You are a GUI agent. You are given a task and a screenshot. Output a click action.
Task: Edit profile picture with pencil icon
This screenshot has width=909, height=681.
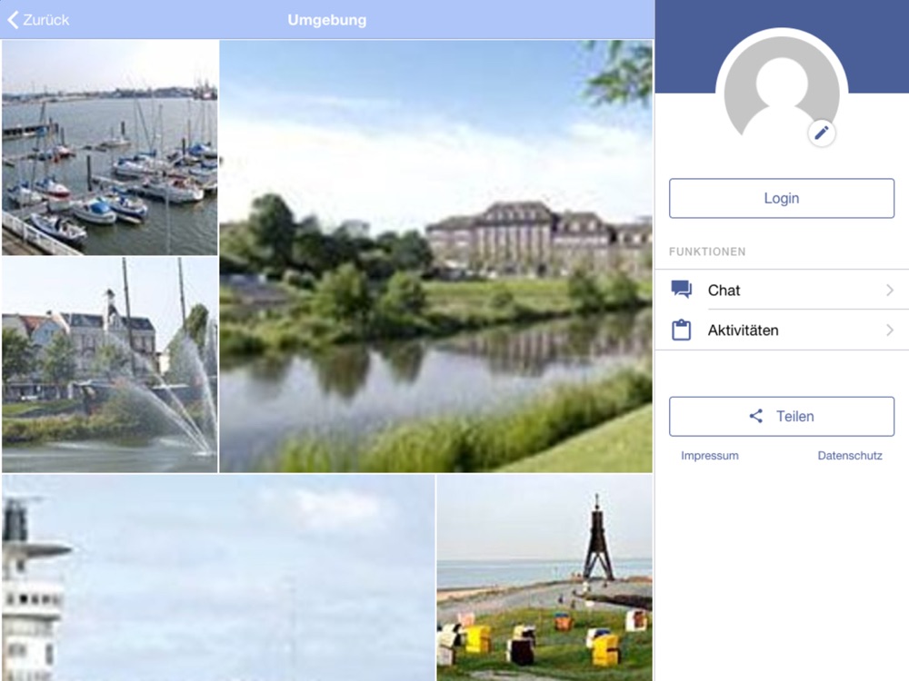coord(821,133)
